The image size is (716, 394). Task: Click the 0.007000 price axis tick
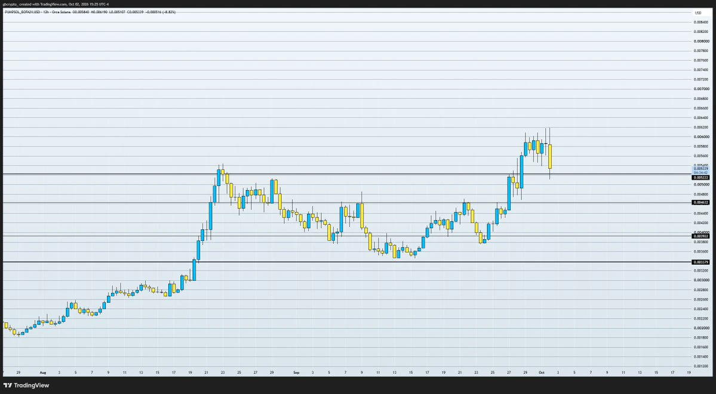point(700,89)
